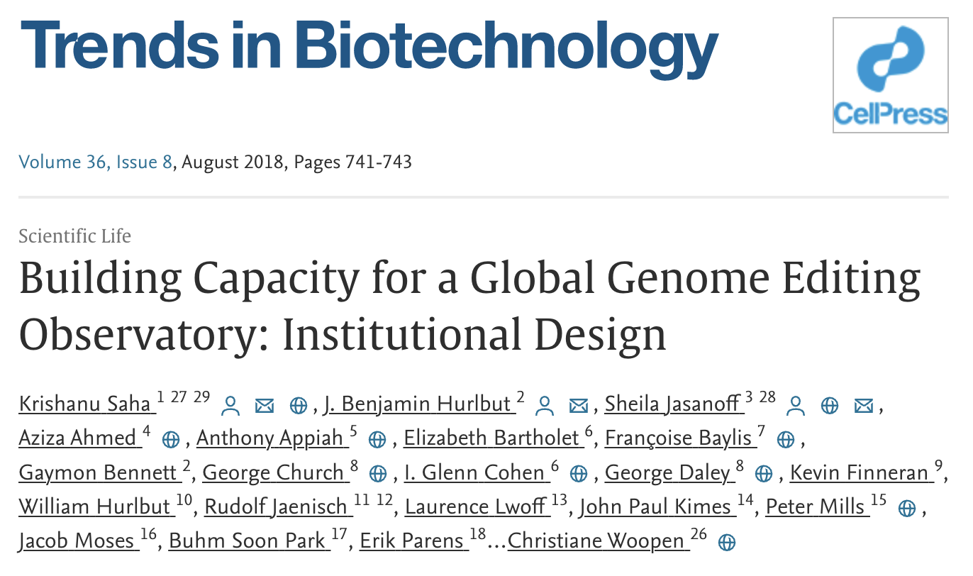Click the globe icon next to Christiane Woopen
This screenshot has width=973, height=576.
(x=725, y=543)
